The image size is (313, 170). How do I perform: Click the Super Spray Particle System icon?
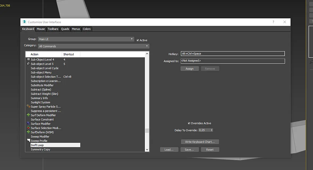click(x=28, y=106)
